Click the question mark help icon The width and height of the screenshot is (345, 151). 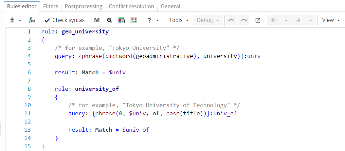pos(149,20)
